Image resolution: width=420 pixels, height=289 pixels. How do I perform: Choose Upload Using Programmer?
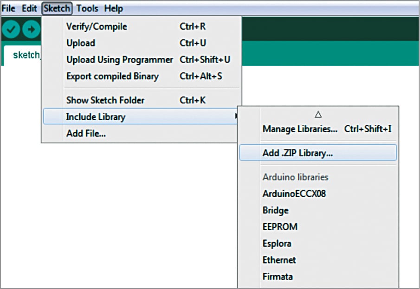(x=119, y=60)
